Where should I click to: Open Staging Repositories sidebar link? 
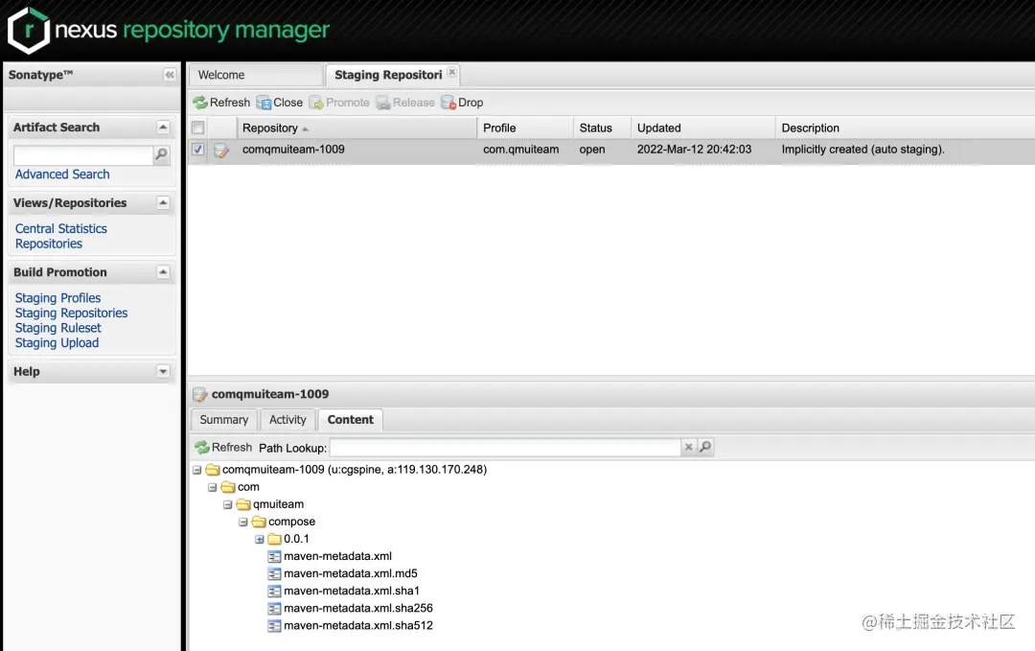coord(71,313)
